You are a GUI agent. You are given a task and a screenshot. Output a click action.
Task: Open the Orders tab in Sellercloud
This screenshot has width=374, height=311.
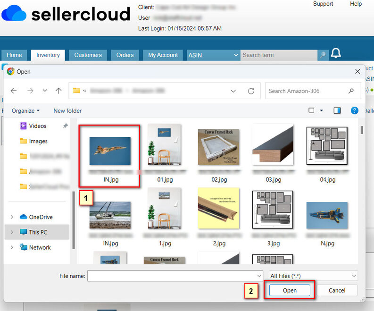[x=125, y=55]
